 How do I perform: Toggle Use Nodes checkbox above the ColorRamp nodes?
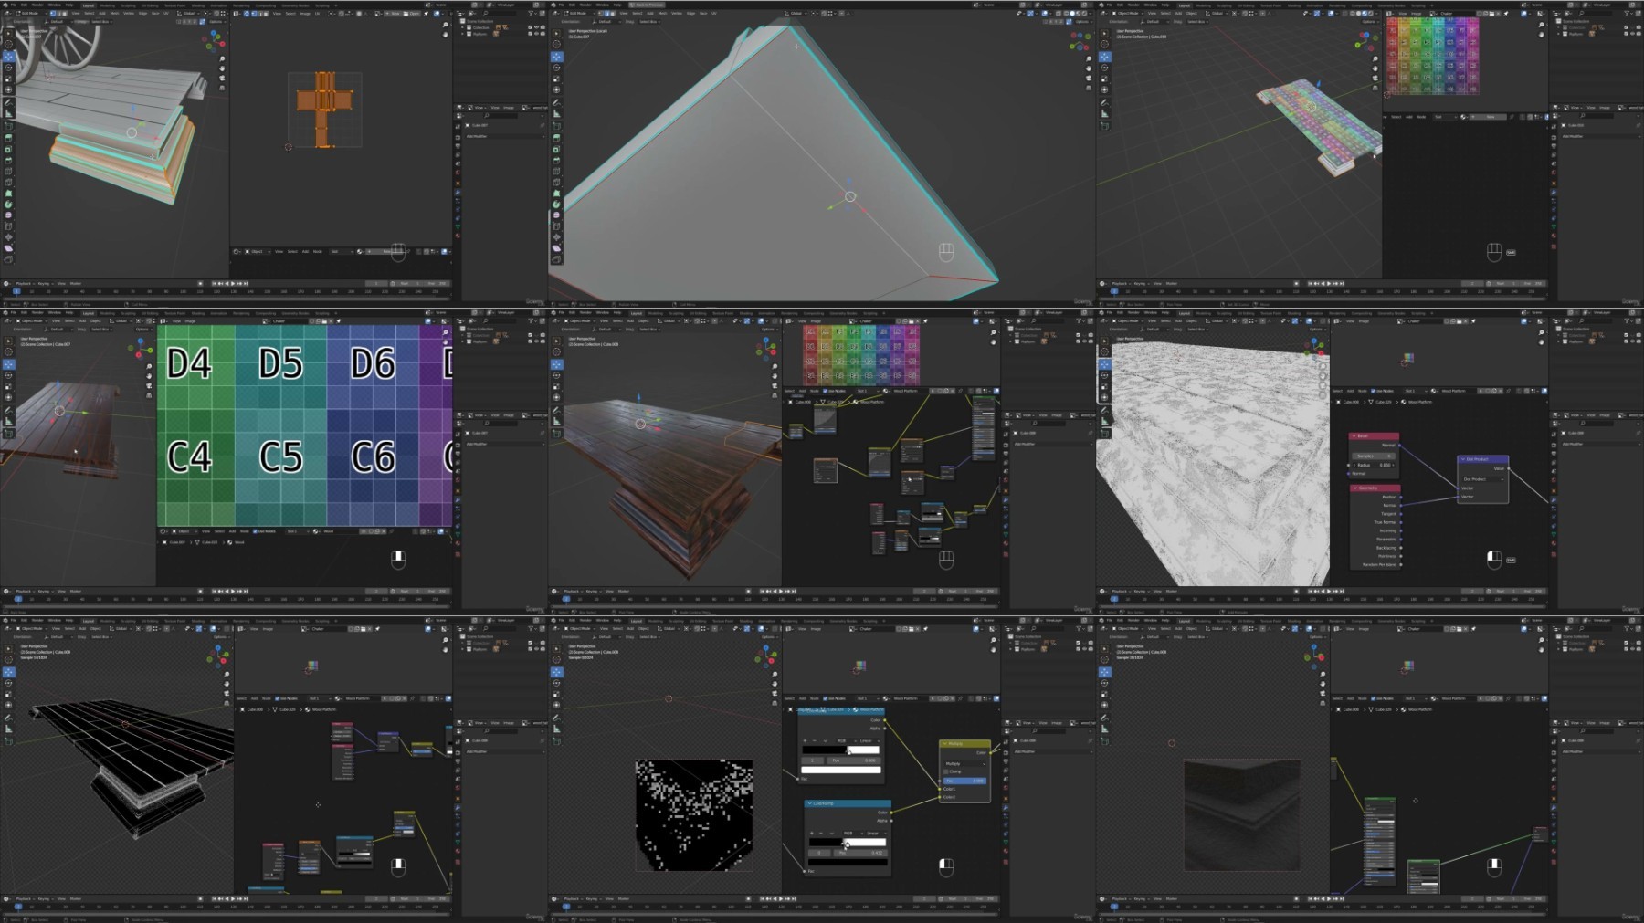tap(826, 698)
